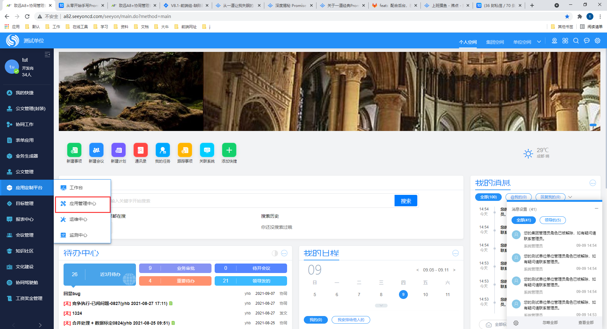Screen dimensions: 607x329
Task: Click the message settings gear icon
Action: point(516,323)
